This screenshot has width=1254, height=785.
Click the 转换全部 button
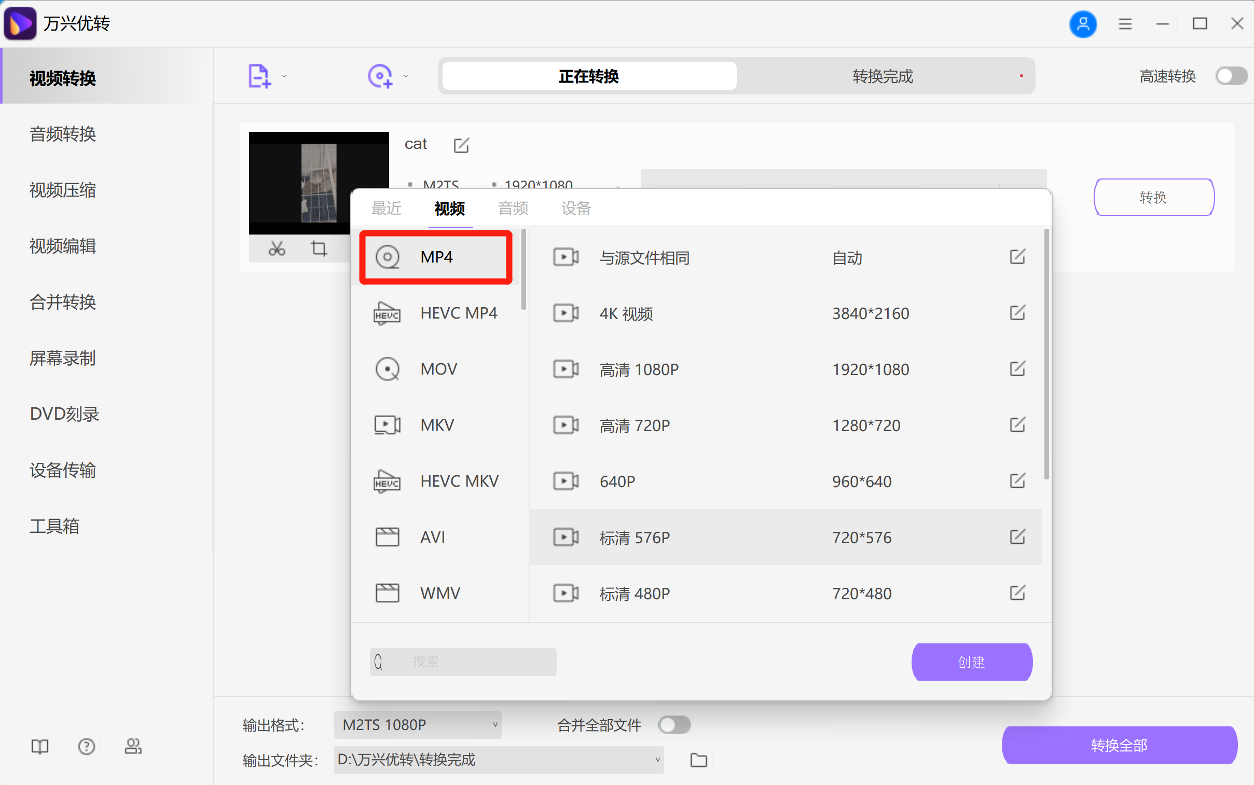coord(1119,746)
